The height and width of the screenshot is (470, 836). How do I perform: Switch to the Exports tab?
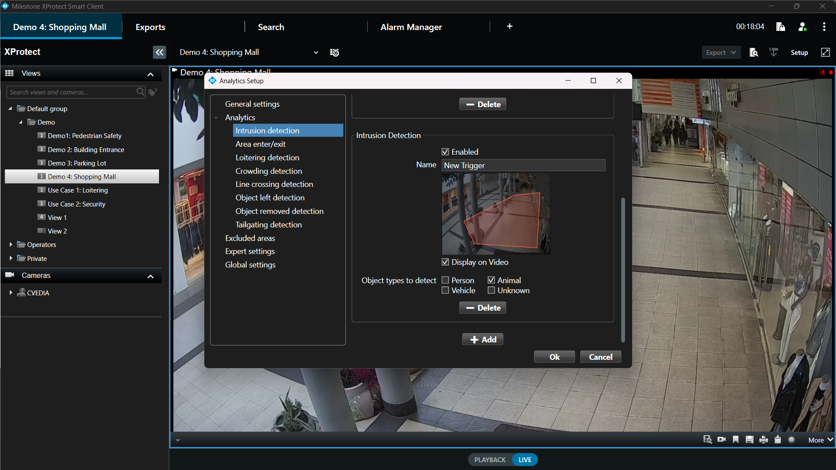point(150,27)
